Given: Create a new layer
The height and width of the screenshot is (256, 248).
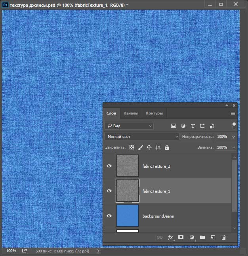Looking at the screenshot, I should [x=213, y=237].
